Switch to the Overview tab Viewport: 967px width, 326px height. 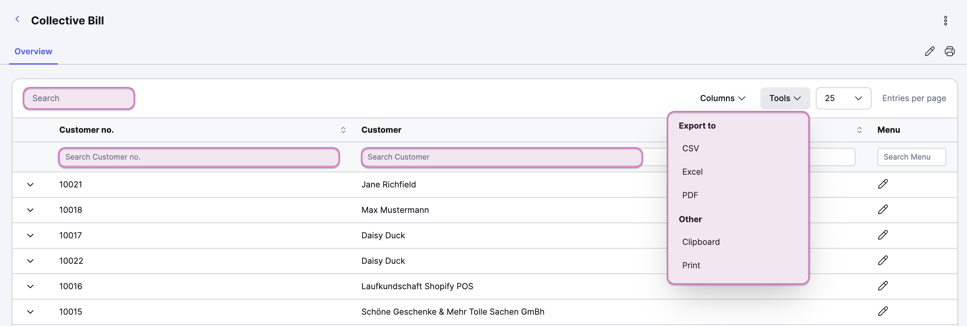tap(33, 51)
